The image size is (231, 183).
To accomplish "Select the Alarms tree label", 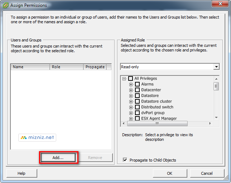I will click(147, 84).
